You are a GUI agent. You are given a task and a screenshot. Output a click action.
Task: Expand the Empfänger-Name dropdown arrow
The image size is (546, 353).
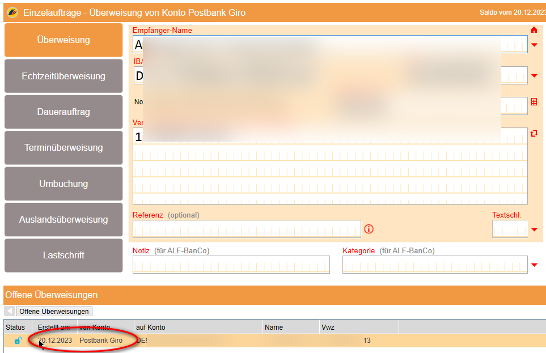[534, 45]
